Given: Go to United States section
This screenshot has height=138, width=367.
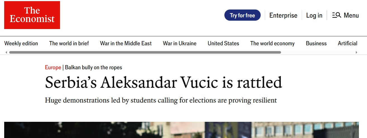Looking at the screenshot, I should 223,43.
